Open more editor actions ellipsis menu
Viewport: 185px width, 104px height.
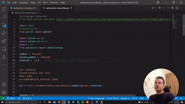(x=181, y=8)
